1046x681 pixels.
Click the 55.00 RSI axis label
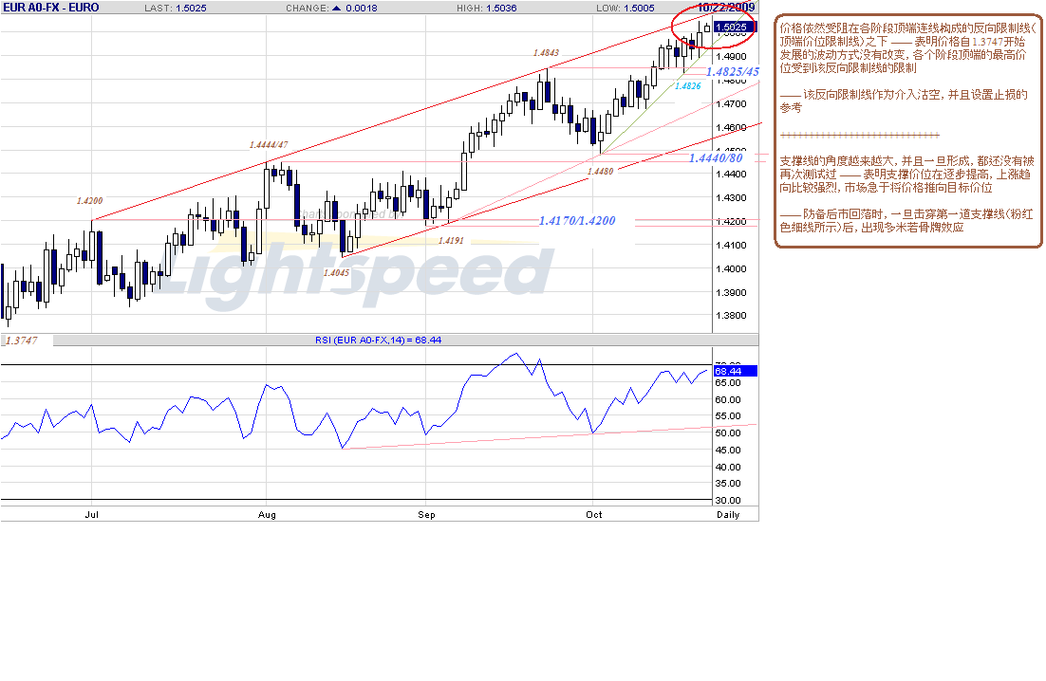coord(728,416)
